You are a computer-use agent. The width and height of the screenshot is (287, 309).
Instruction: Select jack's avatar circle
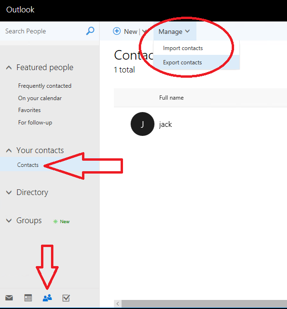pyautogui.click(x=143, y=124)
